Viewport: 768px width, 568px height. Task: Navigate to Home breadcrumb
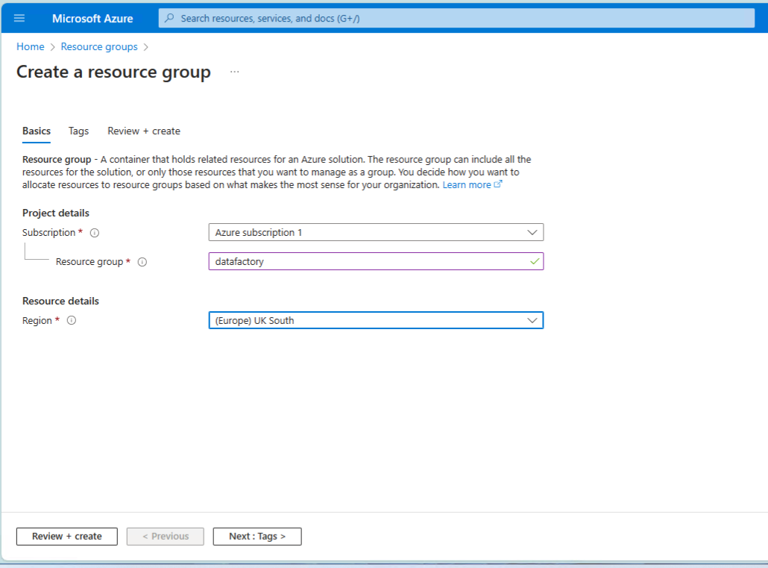point(31,46)
